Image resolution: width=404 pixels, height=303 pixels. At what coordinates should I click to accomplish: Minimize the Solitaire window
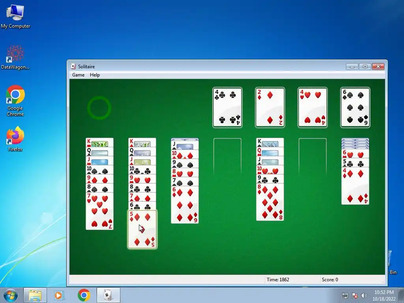point(352,67)
